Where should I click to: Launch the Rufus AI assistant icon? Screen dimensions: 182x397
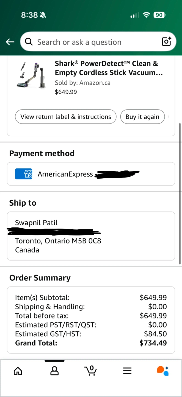(163, 371)
